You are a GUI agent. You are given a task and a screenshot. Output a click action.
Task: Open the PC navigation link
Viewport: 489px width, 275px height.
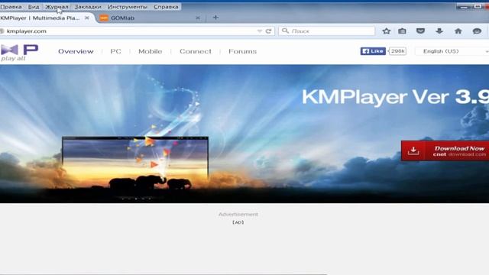[115, 51]
